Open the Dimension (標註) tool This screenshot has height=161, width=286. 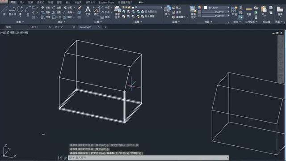point(96,11)
